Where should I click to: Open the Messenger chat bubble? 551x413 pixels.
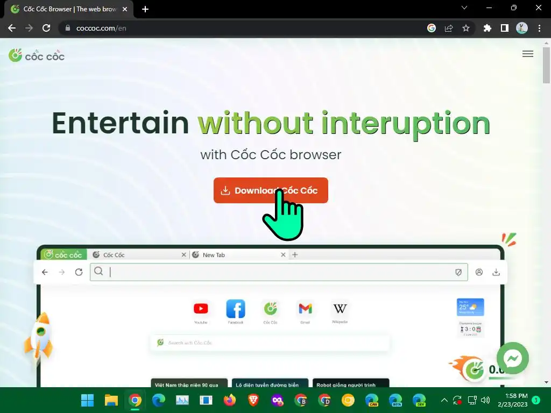513,358
